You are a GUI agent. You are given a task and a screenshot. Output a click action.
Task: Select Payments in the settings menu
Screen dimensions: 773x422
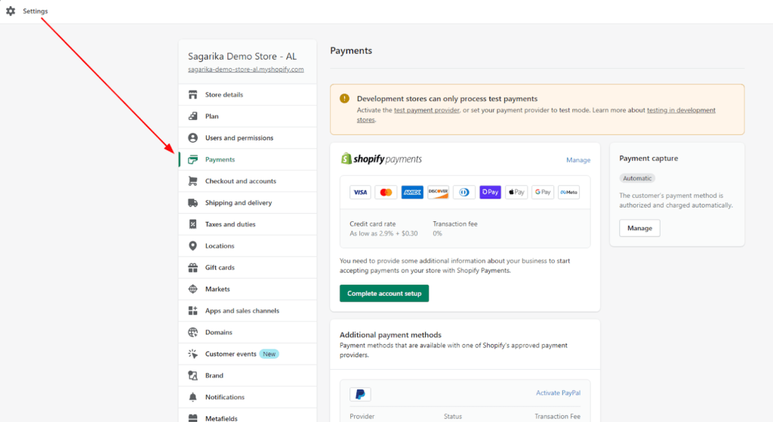tap(248, 159)
